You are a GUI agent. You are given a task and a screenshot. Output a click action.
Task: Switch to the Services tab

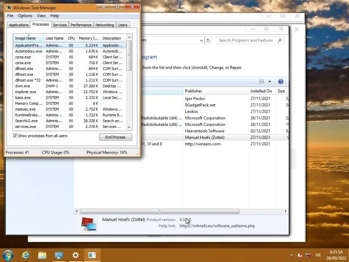[60, 25]
